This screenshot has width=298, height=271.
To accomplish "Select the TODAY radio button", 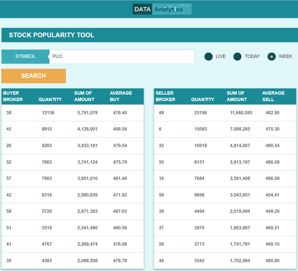I will pos(237,56).
